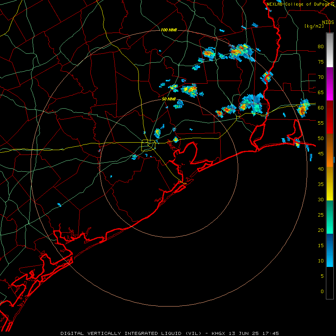
Task: Click the scale value 60
Action: [321, 108]
